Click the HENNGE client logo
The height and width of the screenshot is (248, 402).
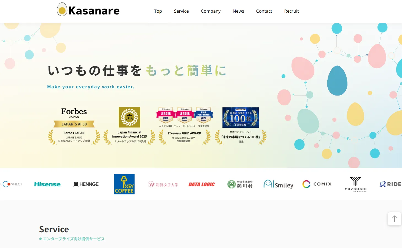(86, 184)
